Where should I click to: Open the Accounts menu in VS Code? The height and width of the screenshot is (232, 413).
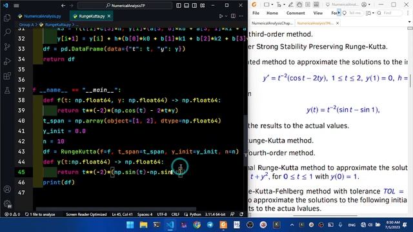[x=7, y=189]
